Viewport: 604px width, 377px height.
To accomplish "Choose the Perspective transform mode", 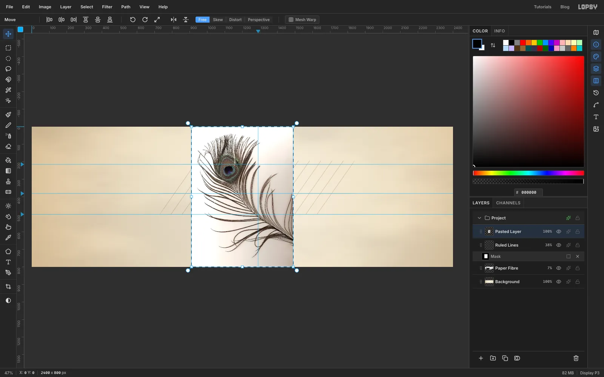I will coord(259,20).
